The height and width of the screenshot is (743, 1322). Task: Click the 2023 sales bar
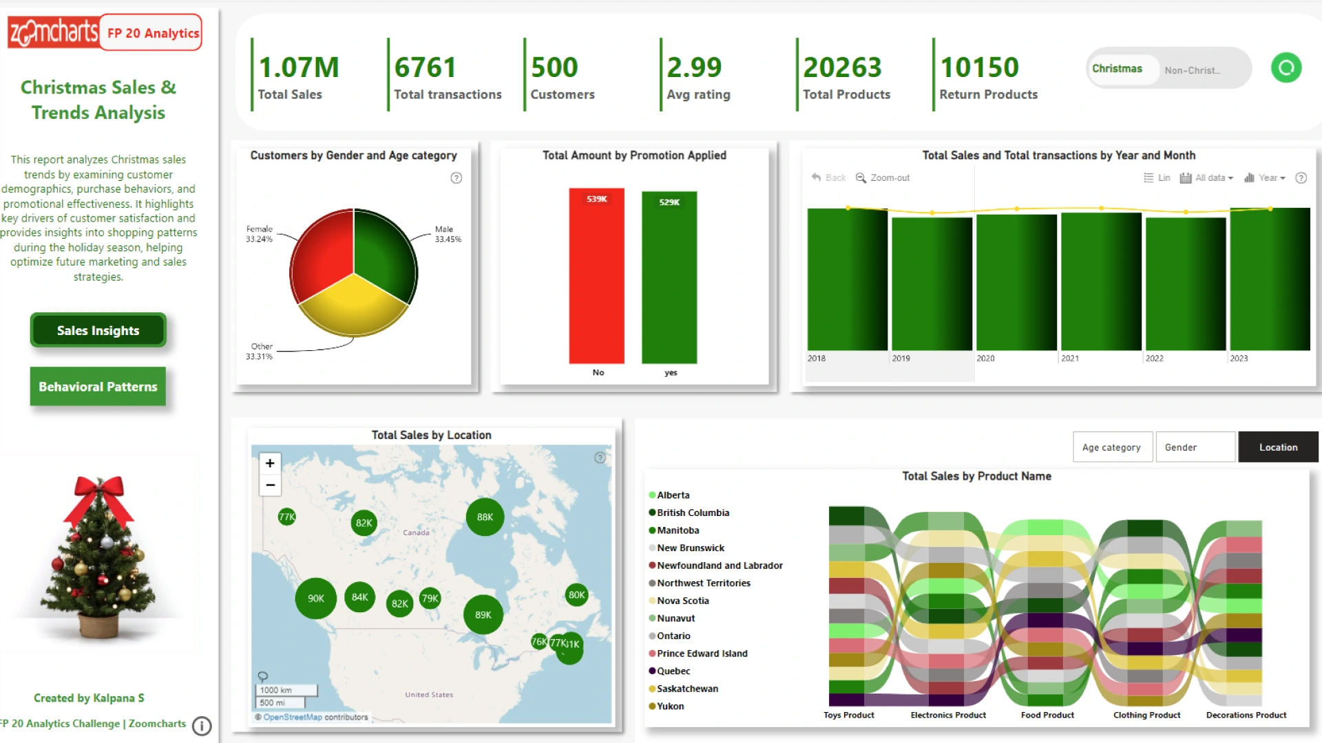point(1270,279)
